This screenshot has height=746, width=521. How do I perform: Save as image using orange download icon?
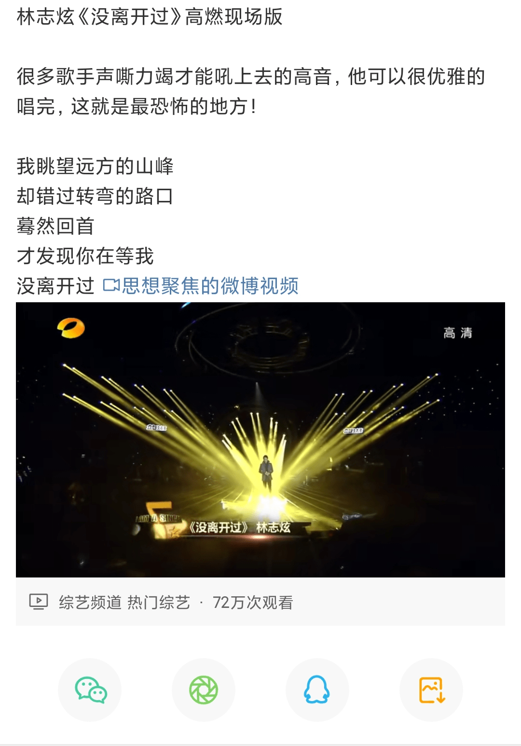click(x=431, y=690)
